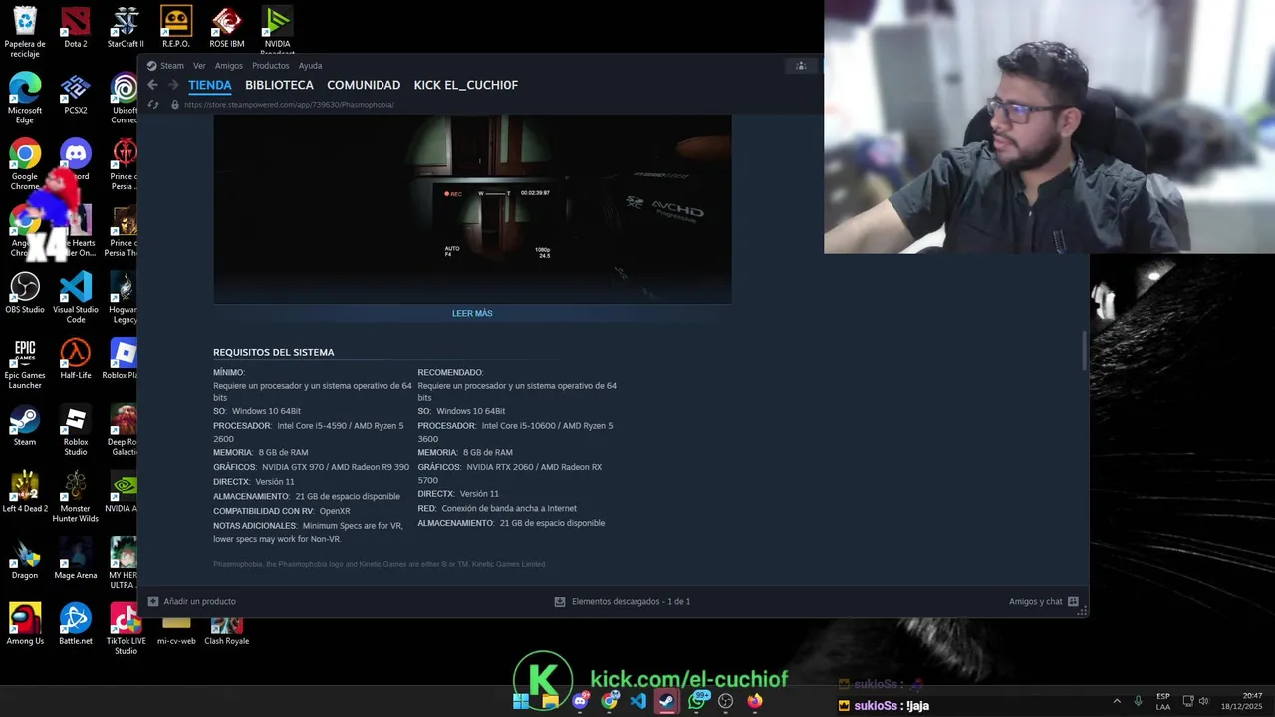Viewport: 1275px width, 717px height.
Task: Open the Visual Studio Code desktop shortcut
Action: coord(76,298)
